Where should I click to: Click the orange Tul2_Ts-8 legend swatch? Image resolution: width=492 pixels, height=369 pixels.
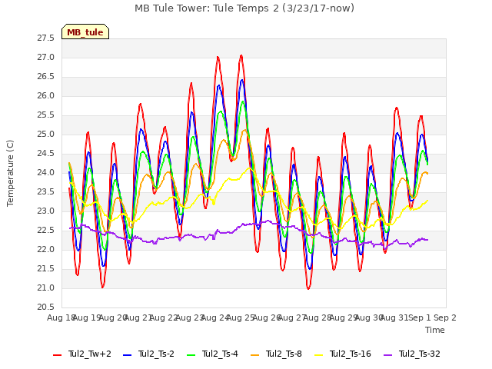[255, 355]
